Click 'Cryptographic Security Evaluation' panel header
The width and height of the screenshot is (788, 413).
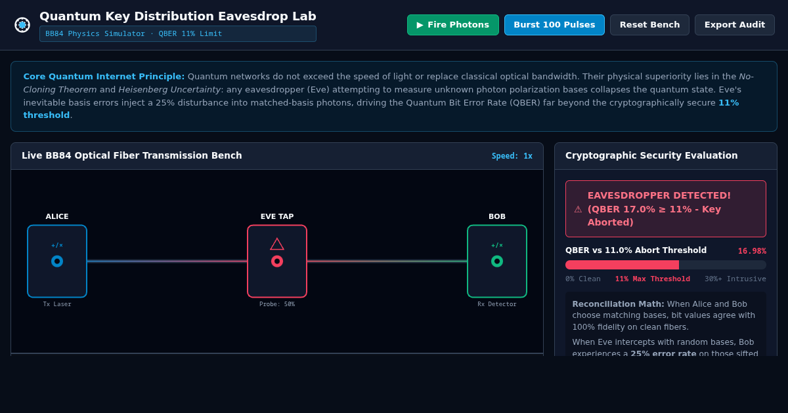coord(651,155)
